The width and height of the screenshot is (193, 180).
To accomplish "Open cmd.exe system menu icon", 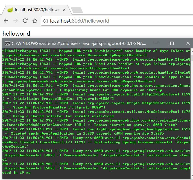I will (x=7, y=44).
